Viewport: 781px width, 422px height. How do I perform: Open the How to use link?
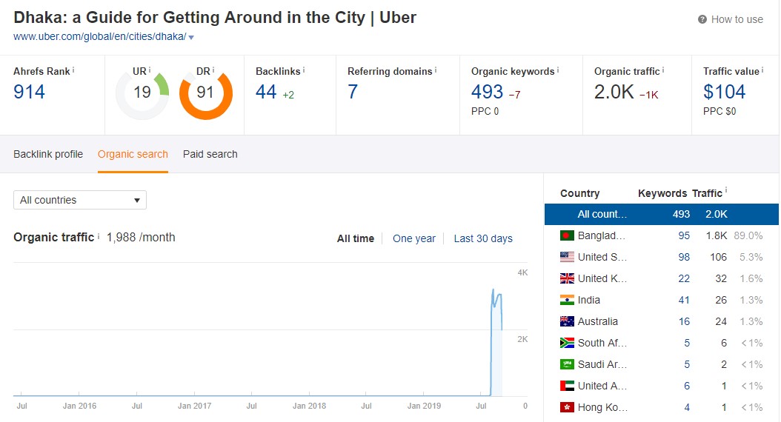tap(737, 19)
